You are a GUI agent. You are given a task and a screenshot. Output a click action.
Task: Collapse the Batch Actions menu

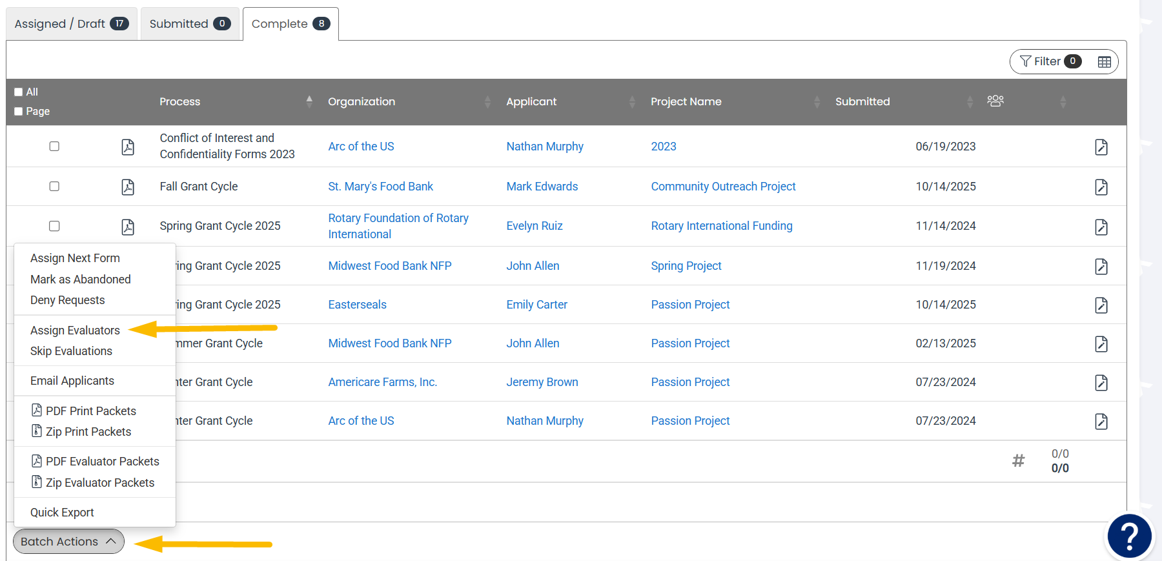[68, 542]
